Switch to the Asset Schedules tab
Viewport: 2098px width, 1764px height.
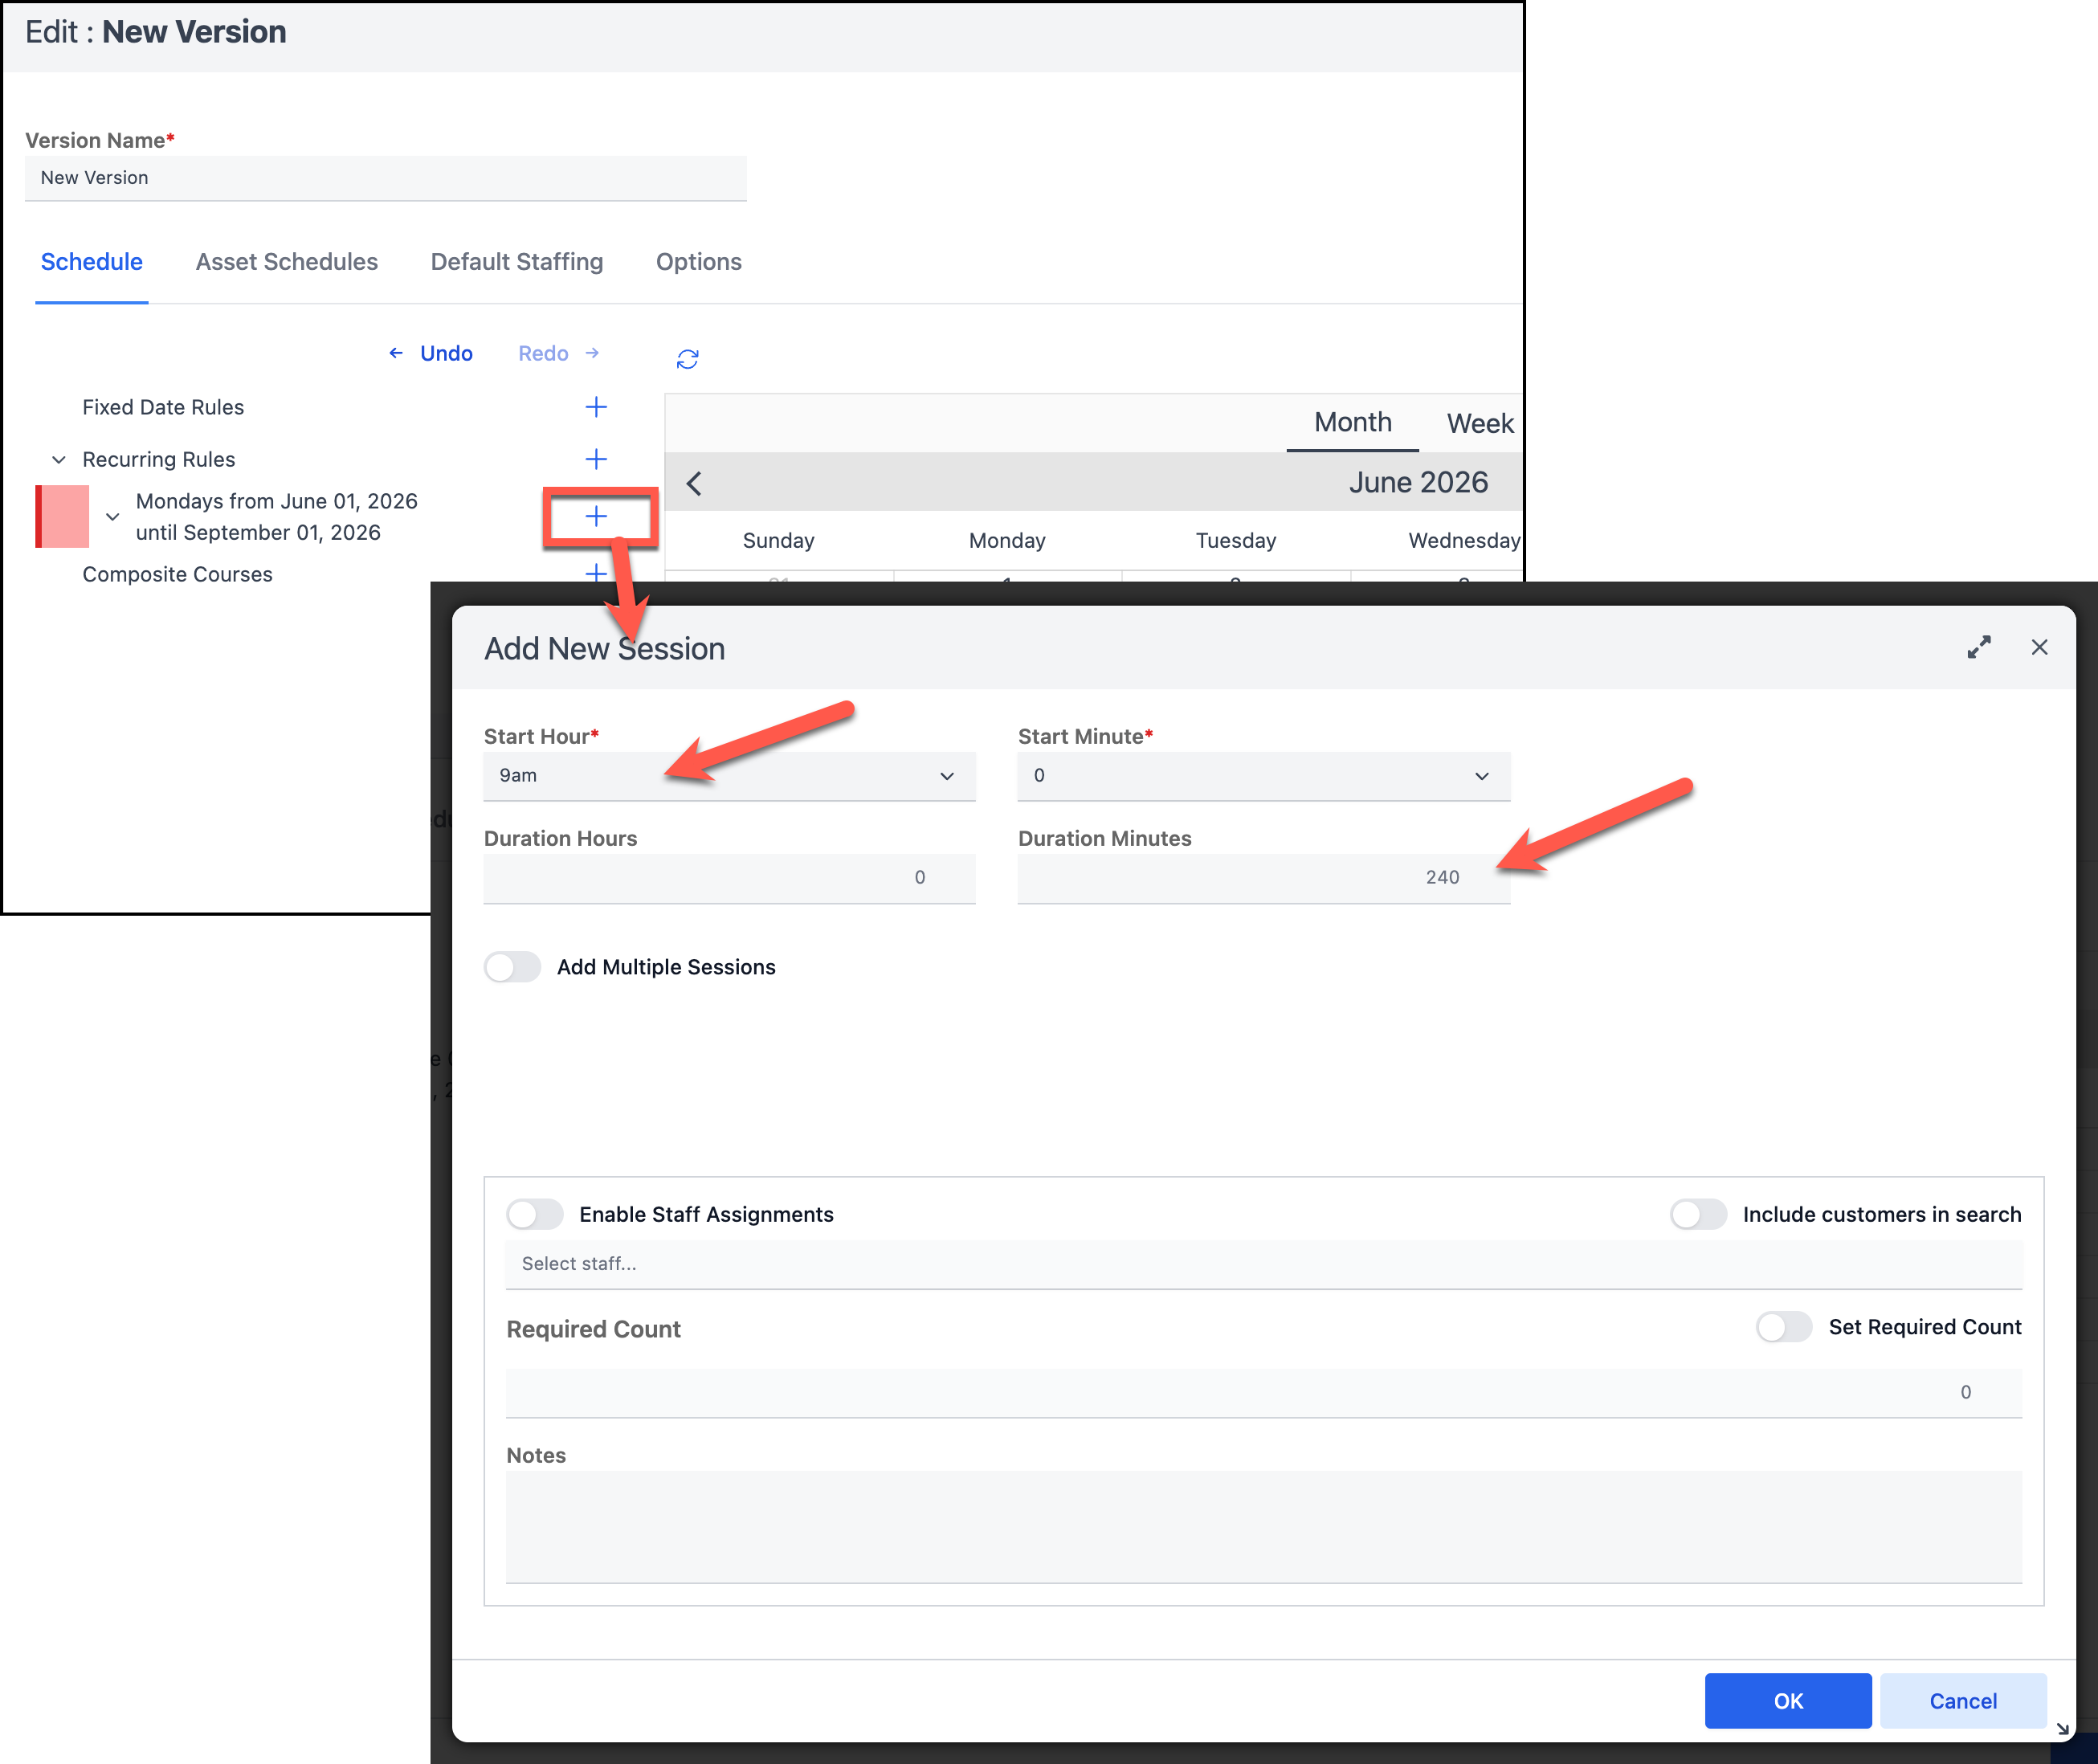[x=287, y=262]
